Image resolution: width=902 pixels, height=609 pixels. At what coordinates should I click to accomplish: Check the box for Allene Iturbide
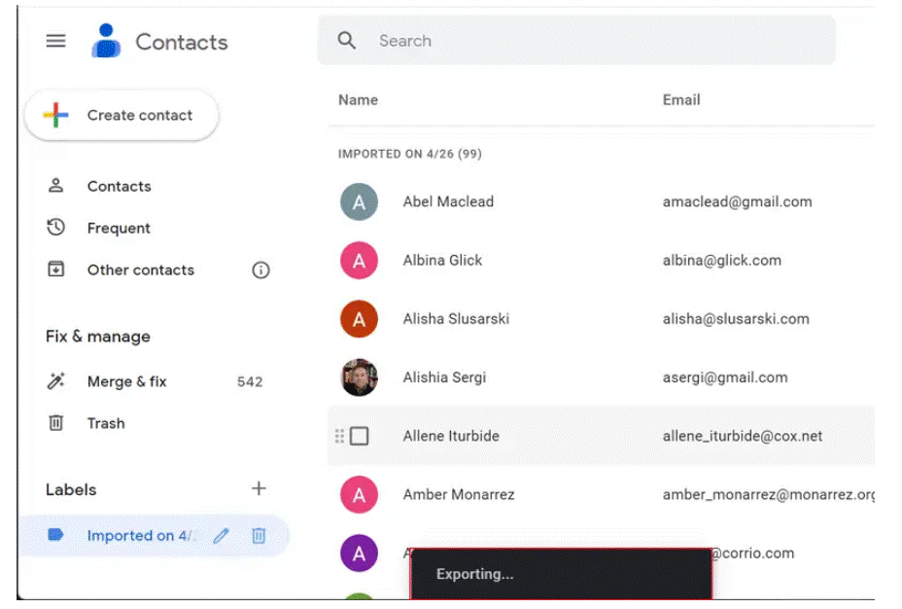click(359, 436)
